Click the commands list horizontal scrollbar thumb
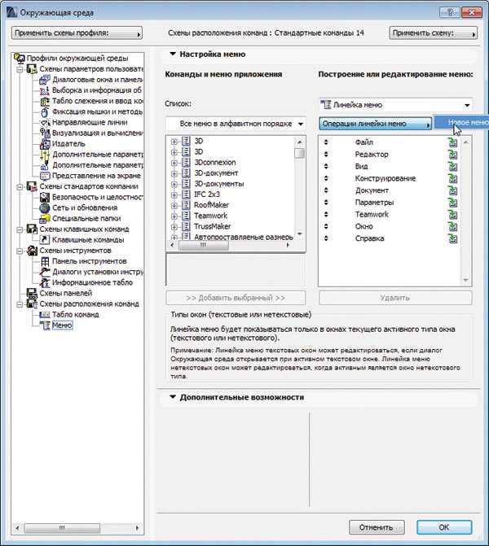This screenshot has height=546, width=489. [204, 245]
